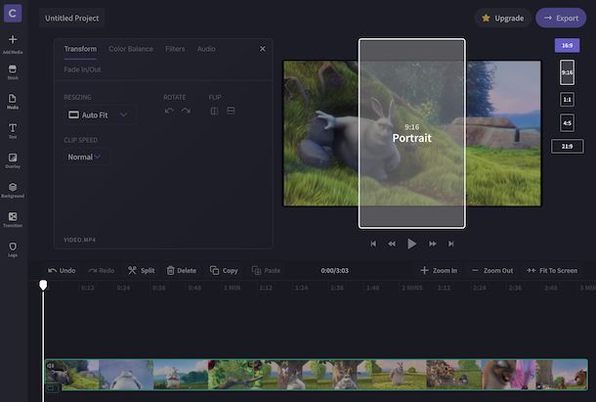Screen dimensions: 596x402
Task: Click Undo in the timeline toolbar
Action: [x=62, y=270]
